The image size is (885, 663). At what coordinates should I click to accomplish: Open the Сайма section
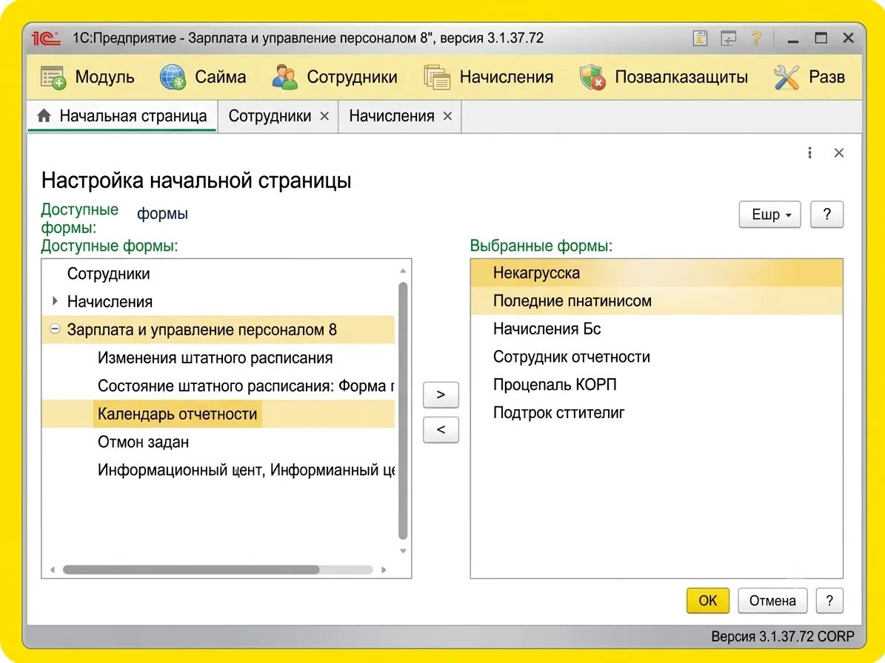[203, 77]
